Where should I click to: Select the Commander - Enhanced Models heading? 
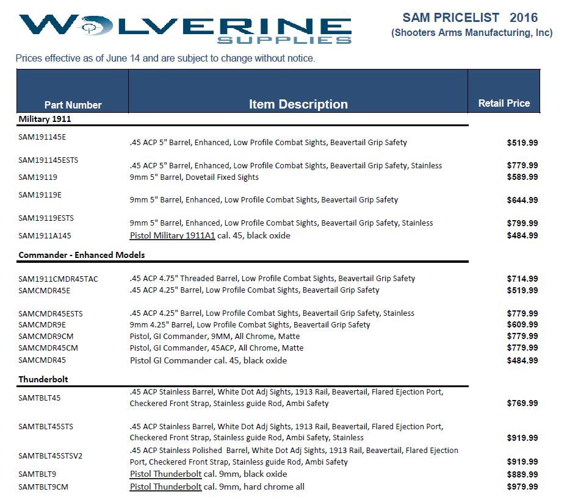coord(81,254)
